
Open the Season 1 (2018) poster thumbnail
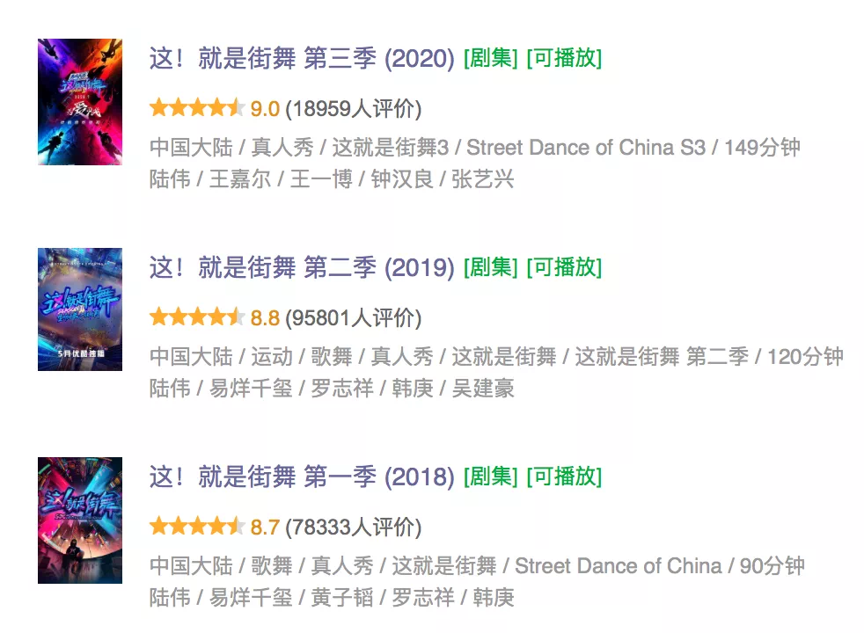pyautogui.click(x=80, y=520)
